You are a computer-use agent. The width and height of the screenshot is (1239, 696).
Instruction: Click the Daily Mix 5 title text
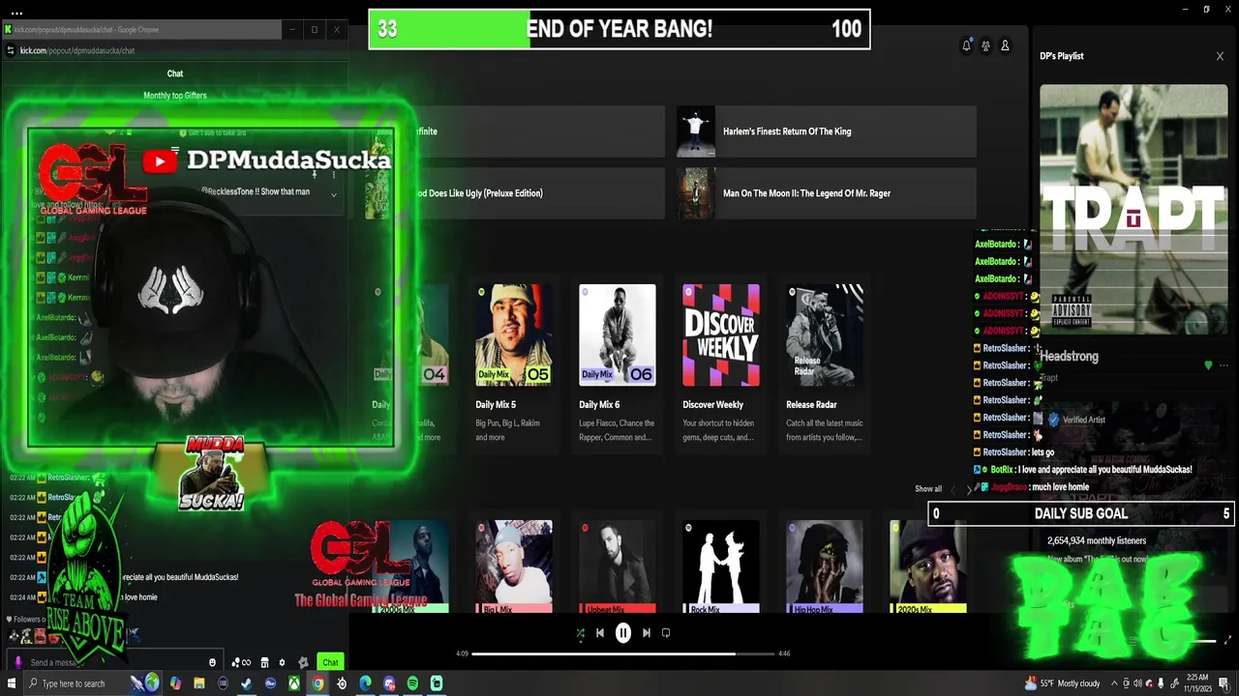coord(496,405)
